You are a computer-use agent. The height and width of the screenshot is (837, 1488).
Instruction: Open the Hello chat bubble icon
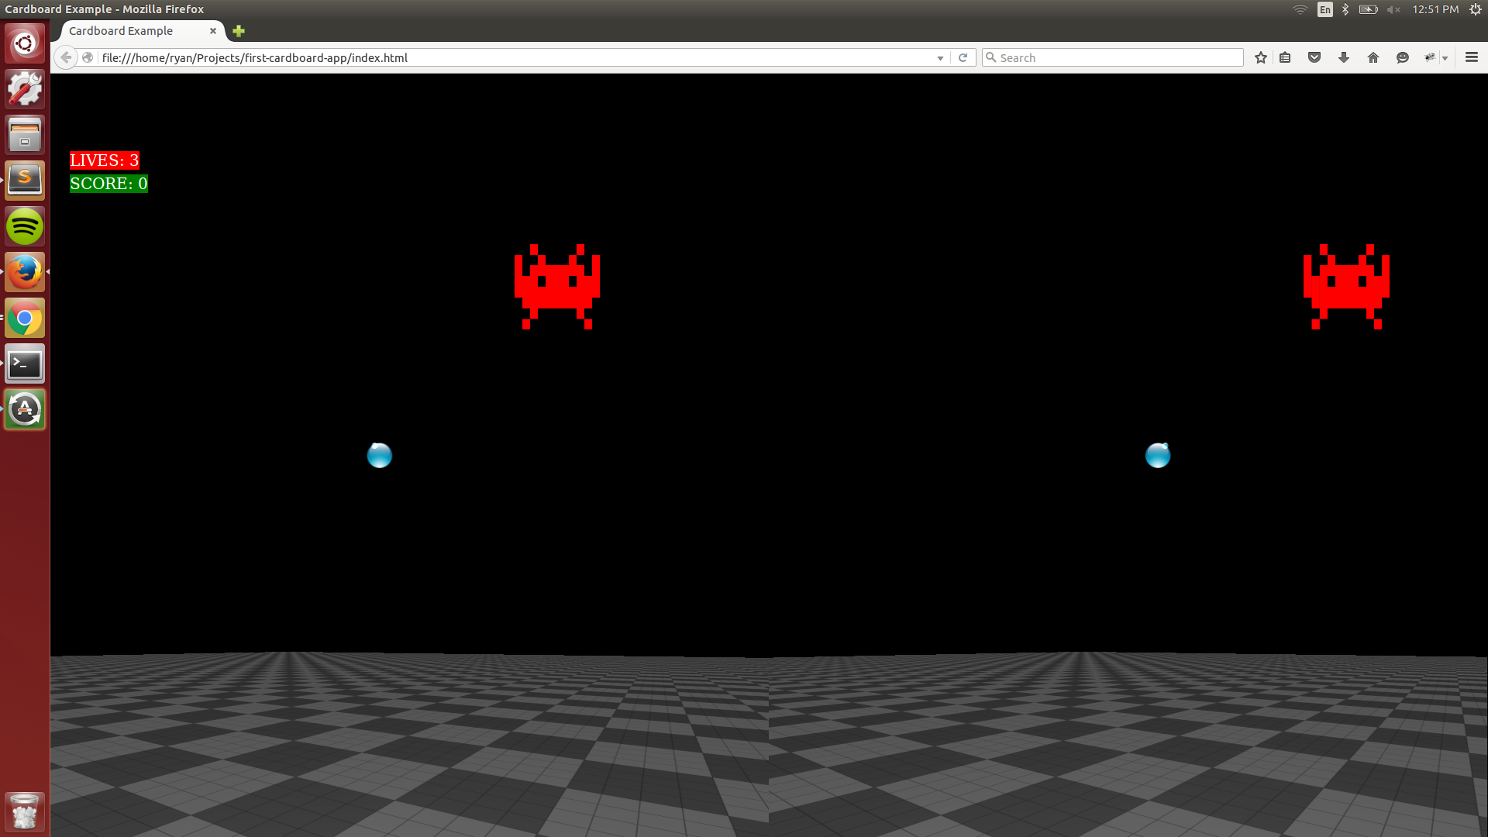[x=1403, y=57]
